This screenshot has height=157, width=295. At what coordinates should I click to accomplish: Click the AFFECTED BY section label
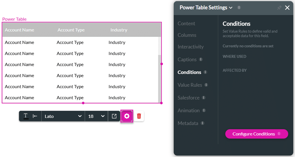click(x=235, y=70)
